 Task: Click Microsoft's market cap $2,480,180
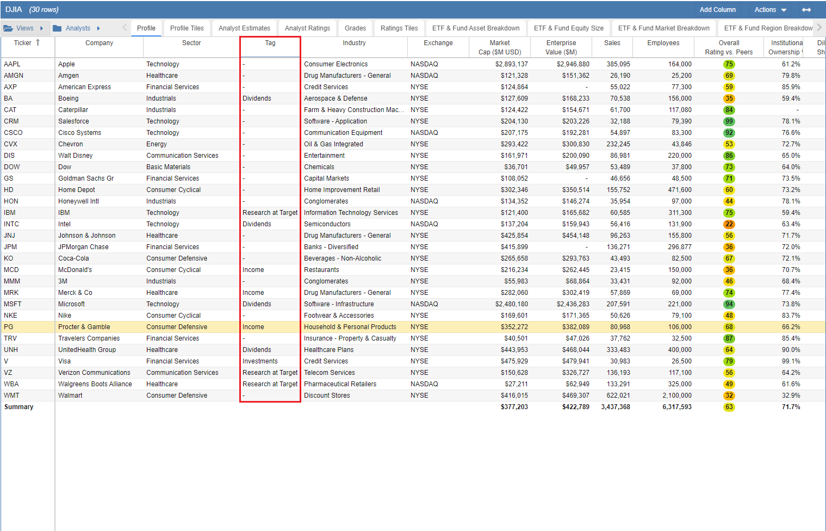512,304
